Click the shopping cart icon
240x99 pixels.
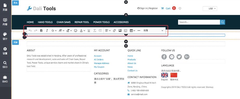tap(163, 8)
